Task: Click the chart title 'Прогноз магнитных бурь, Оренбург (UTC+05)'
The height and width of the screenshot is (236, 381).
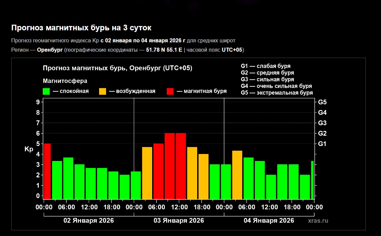Action: (117, 68)
